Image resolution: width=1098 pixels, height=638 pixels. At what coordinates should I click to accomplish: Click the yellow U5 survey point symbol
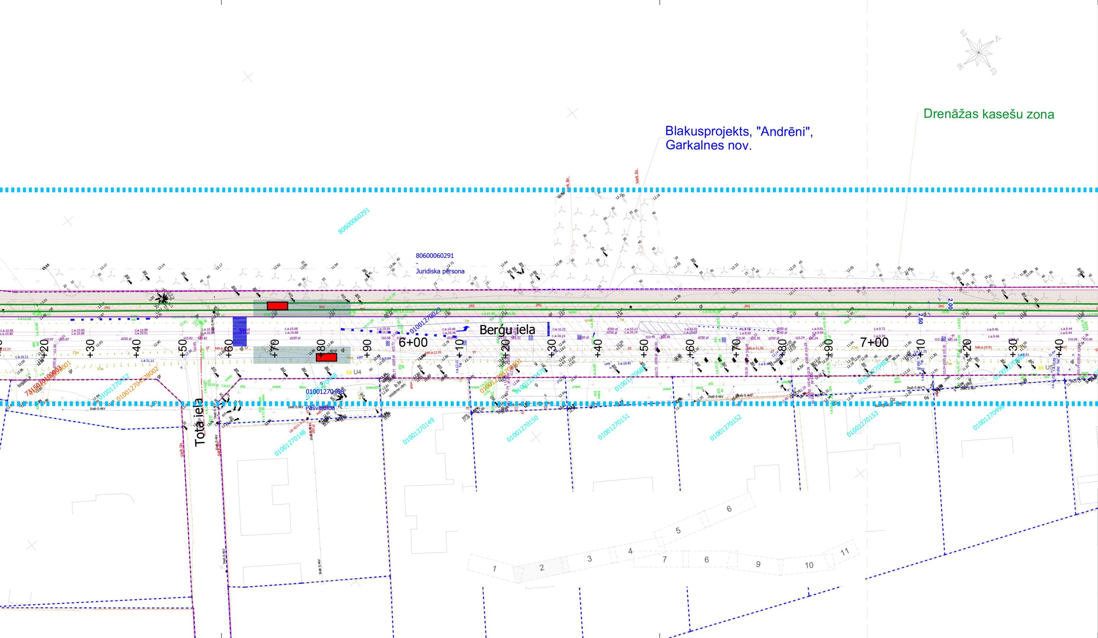(1041, 368)
